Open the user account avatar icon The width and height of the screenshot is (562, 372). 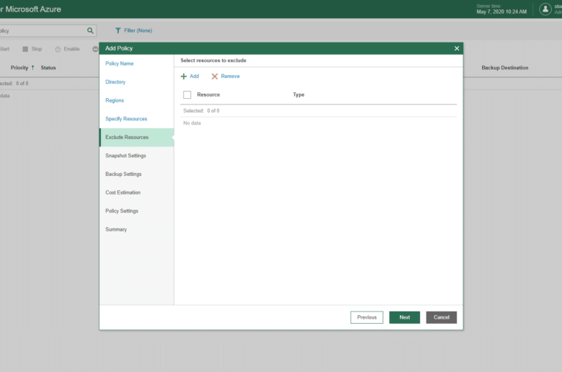click(x=545, y=9)
